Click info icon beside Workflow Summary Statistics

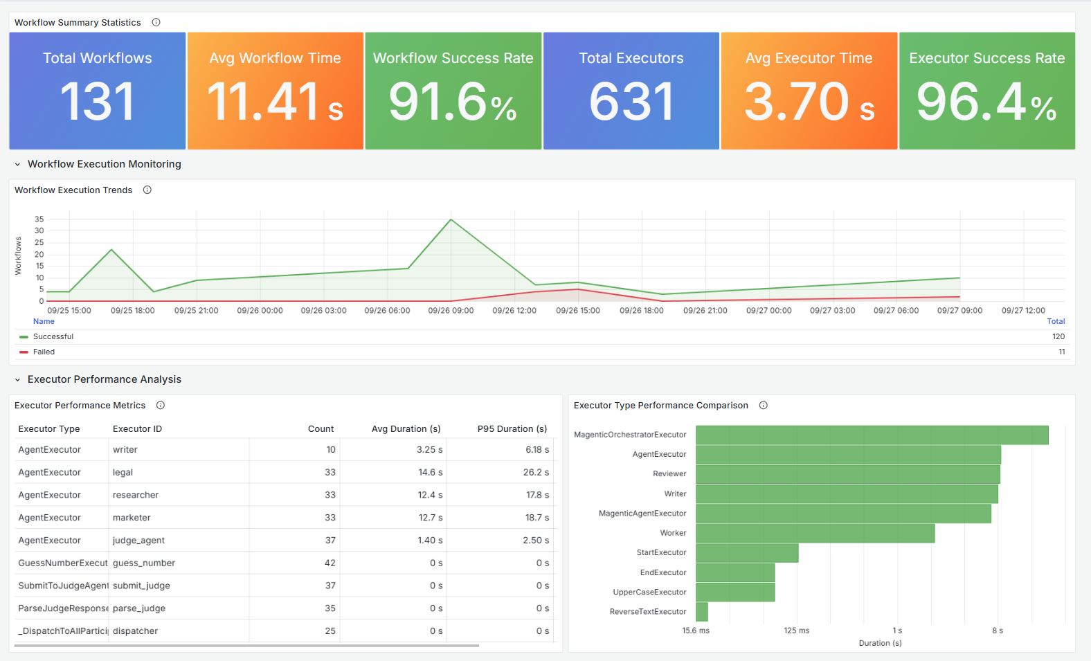pyautogui.click(x=156, y=22)
